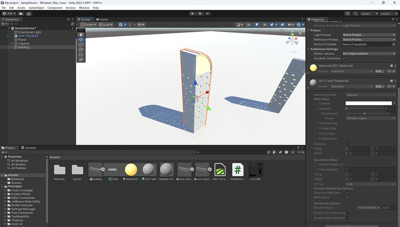Screen dimensions: 400x227
Task: Disable the Reflections checkbox
Action: click(347, 197)
